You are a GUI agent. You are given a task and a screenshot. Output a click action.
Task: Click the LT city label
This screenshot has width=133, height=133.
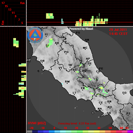point(74,93)
